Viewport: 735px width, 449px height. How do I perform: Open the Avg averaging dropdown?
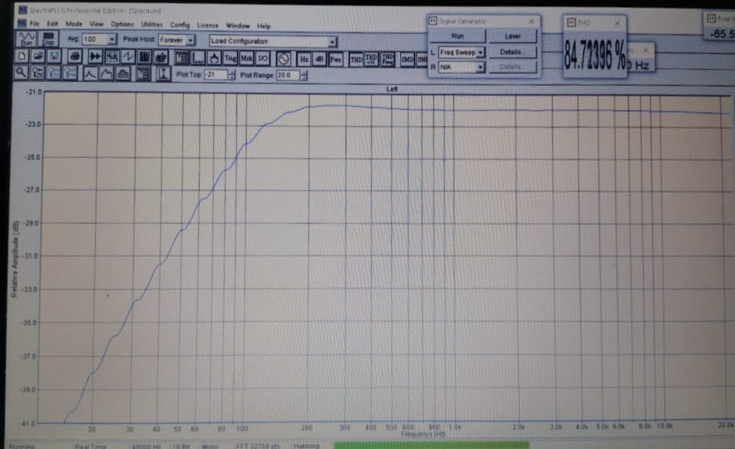[x=112, y=39]
